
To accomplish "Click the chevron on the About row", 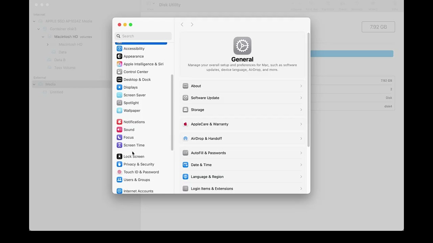I will (x=301, y=86).
